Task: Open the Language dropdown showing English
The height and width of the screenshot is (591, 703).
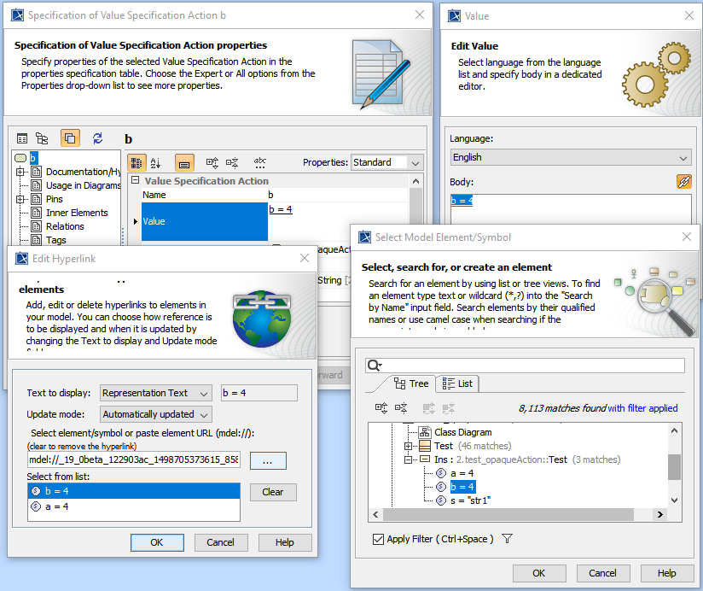Action: tap(570, 157)
